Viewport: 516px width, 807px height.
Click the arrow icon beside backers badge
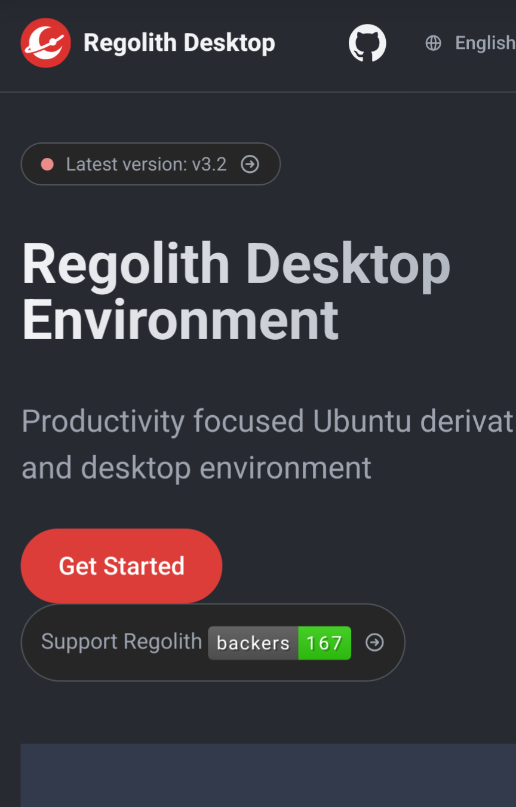[374, 642]
